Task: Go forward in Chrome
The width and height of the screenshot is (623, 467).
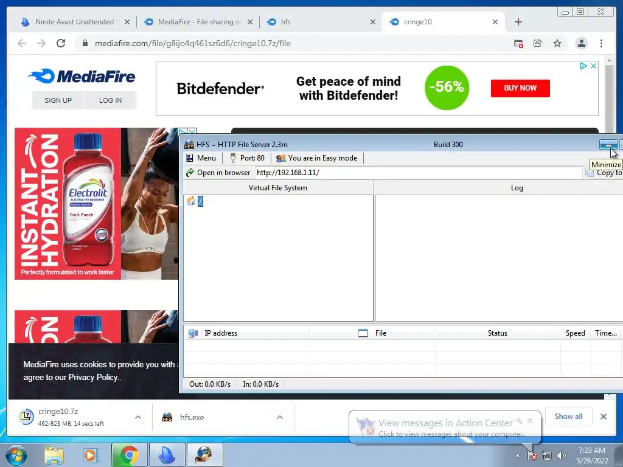Action: pyautogui.click(x=41, y=43)
